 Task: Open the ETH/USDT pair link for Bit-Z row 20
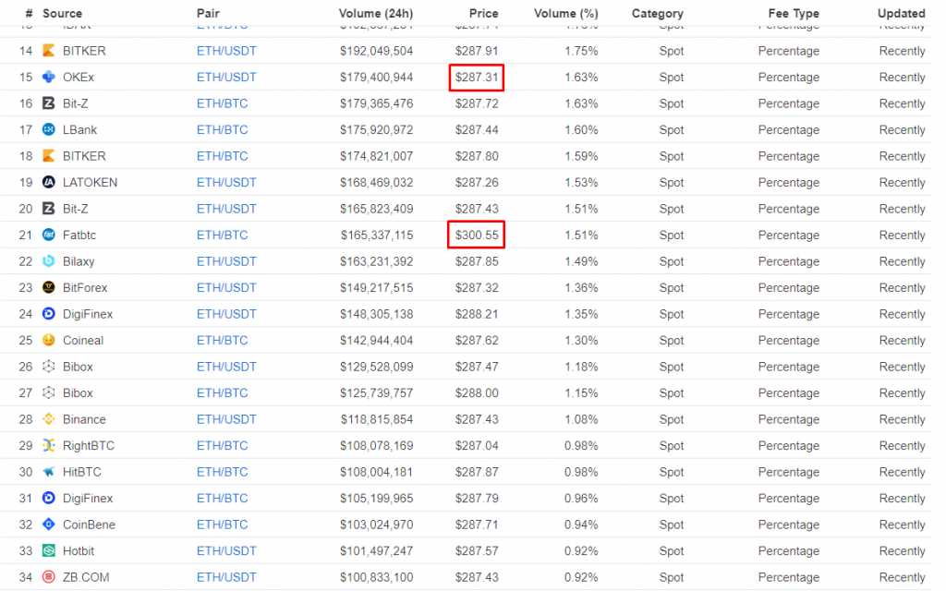tap(227, 209)
